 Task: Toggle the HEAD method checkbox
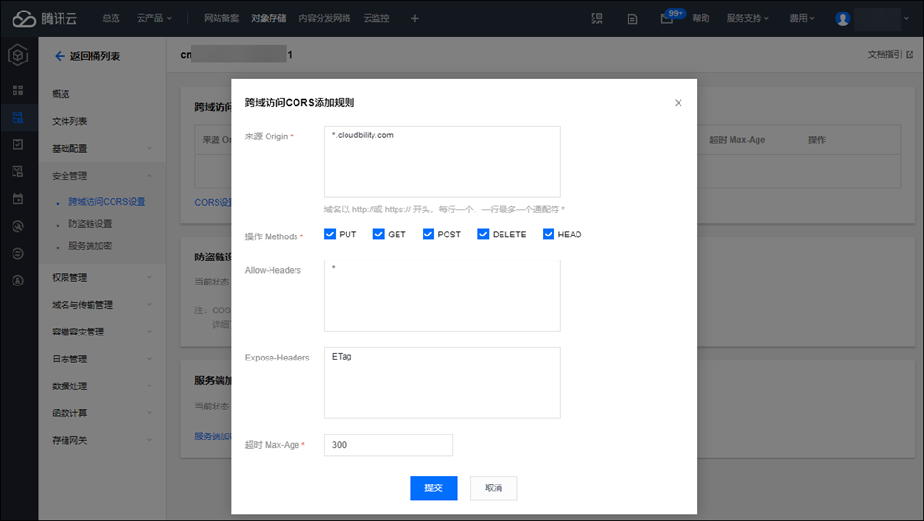click(x=549, y=235)
